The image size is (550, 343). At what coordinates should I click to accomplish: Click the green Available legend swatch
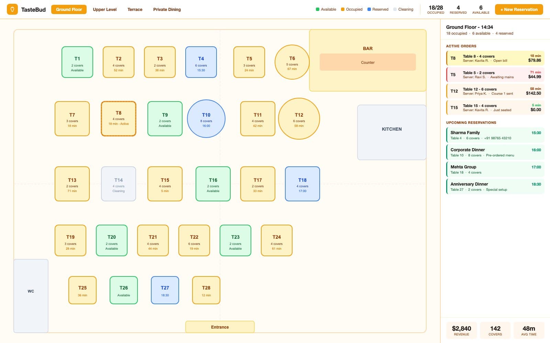318,9
